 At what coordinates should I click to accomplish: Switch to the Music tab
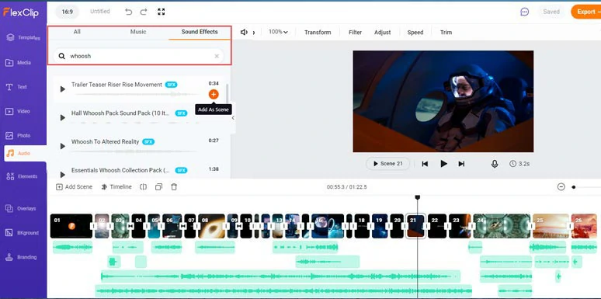pos(138,32)
